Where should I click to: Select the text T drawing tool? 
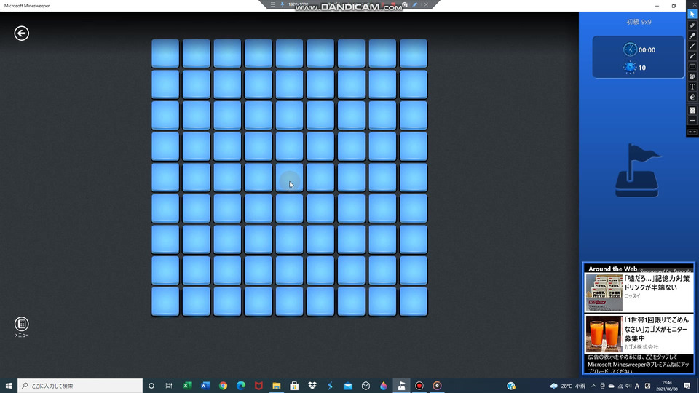click(692, 87)
